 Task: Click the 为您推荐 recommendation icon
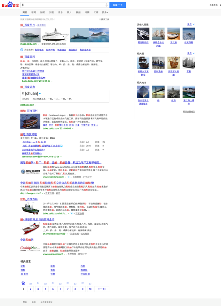click(22, 50)
